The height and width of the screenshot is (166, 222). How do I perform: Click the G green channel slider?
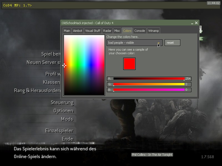[x=149, y=84]
